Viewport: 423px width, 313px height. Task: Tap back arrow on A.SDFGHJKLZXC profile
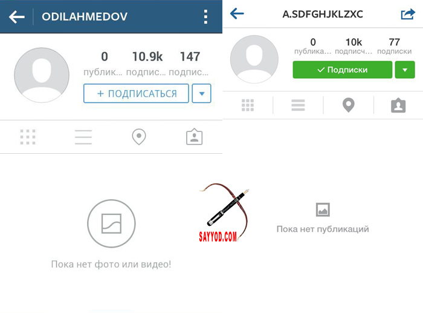click(x=237, y=13)
